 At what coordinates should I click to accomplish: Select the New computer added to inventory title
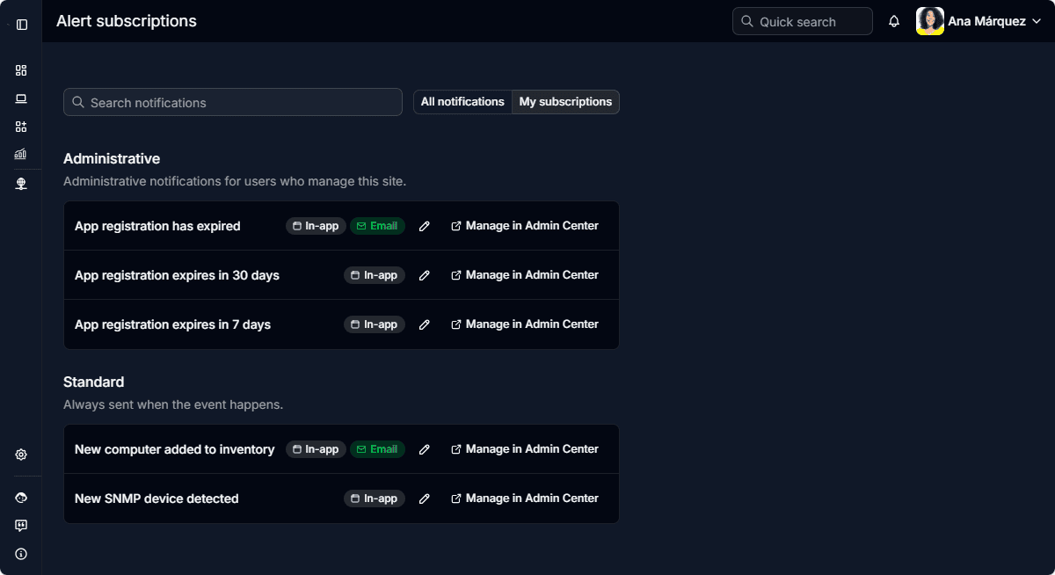click(x=174, y=449)
